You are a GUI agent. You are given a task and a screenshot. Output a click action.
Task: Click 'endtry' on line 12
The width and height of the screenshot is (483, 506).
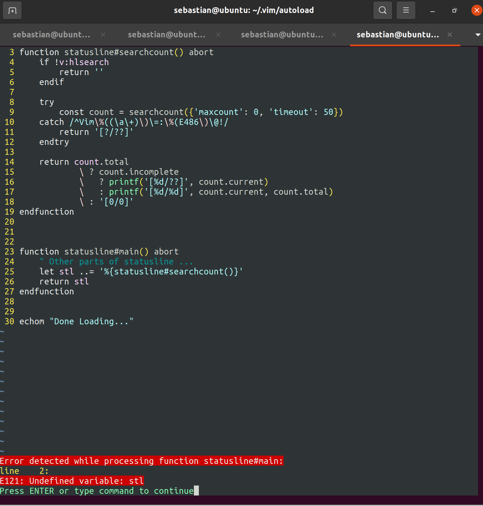click(x=54, y=142)
